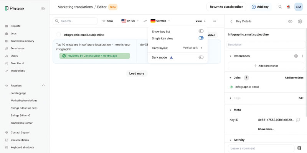Viewport: 307px width, 153px height.
Task: Click the Add key button
Action: click(x=260, y=7)
